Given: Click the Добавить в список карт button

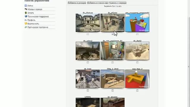Looking at the screenshot, I should (98, 3).
